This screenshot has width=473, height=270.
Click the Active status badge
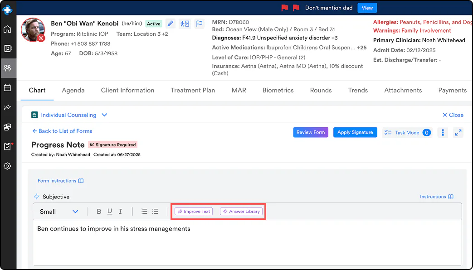tap(154, 24)
